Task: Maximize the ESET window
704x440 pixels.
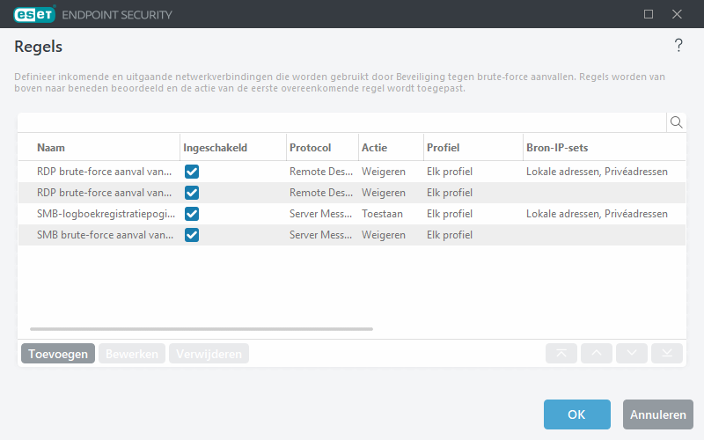Action: 649,14
